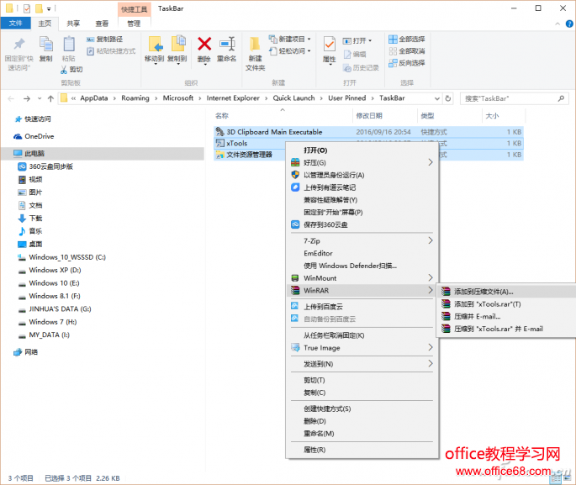The image size is (576, 485).
Task: Select Copy path (复制路径)
Action: (x=105, y=40)
